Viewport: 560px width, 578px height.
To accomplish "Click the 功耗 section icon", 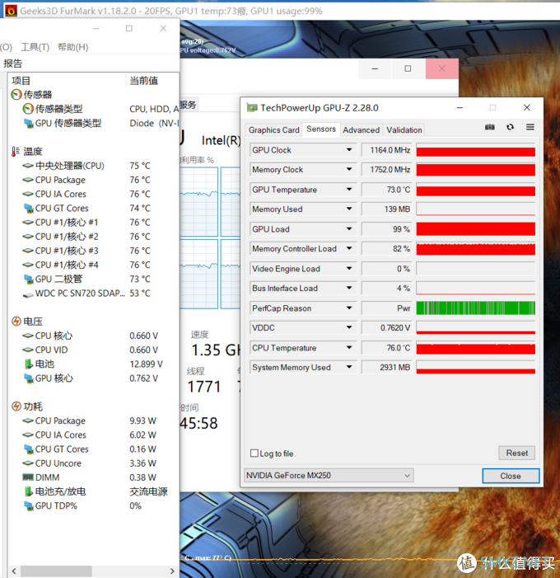I will click(16, 406).
